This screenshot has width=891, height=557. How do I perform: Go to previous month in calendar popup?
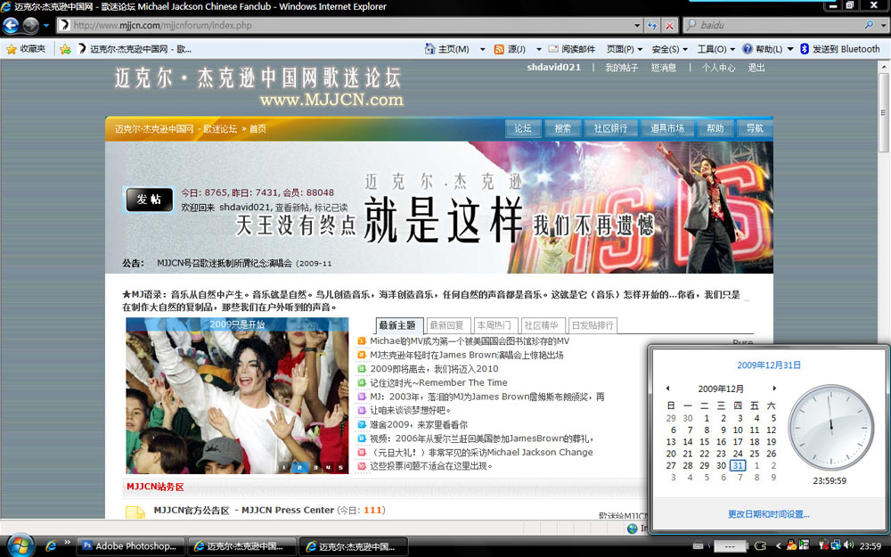[x=667, y=389]
